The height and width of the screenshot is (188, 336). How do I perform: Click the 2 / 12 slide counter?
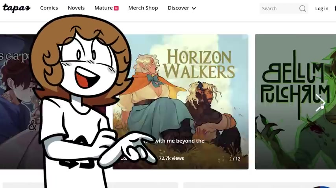234,159
